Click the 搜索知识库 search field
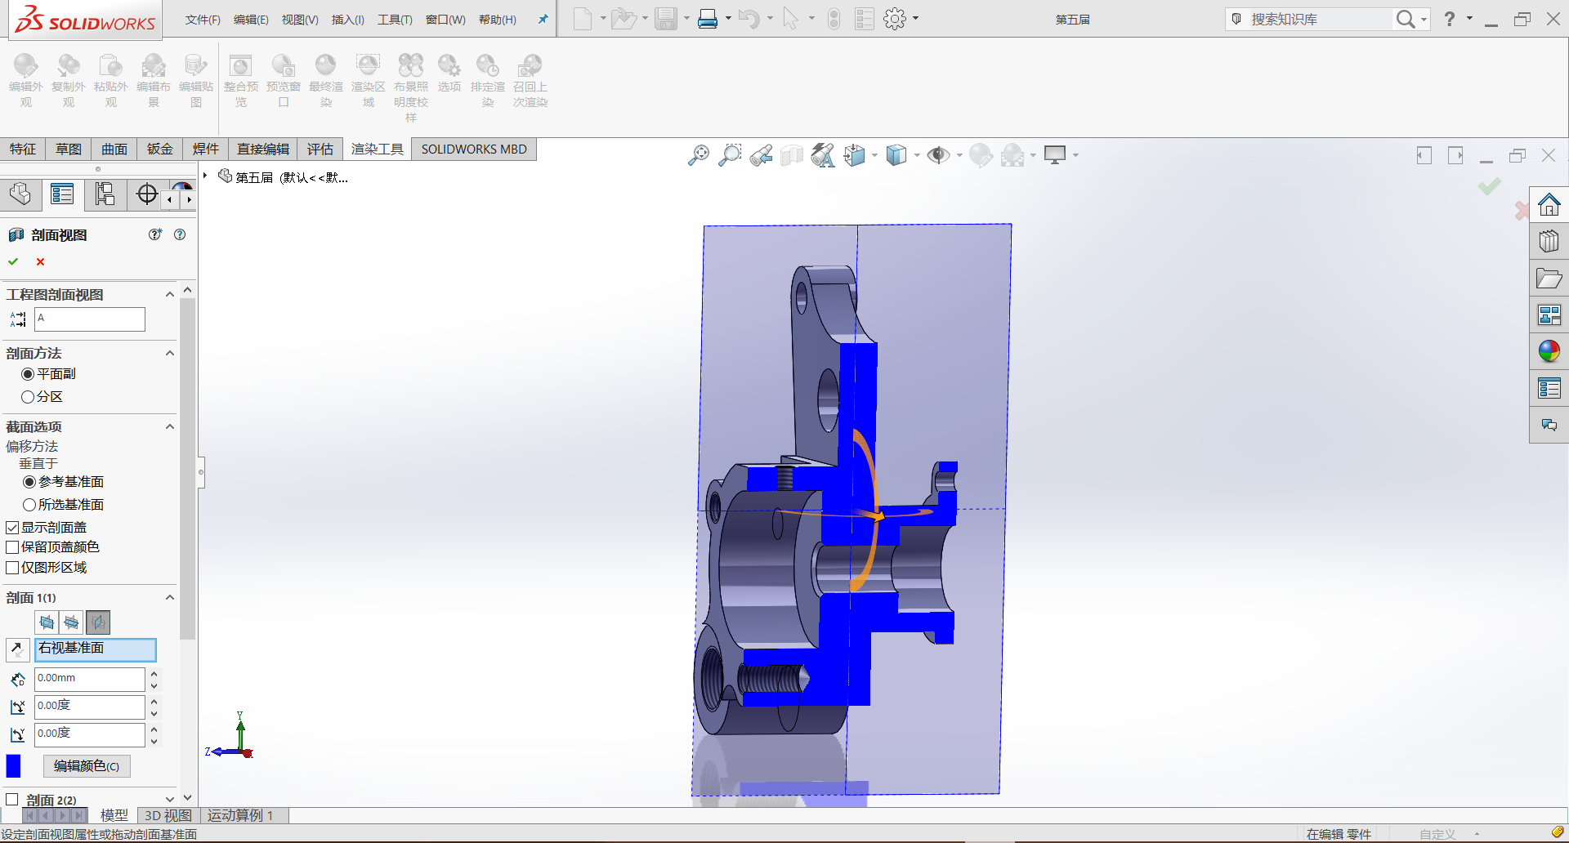 (x=1319, y=19)
